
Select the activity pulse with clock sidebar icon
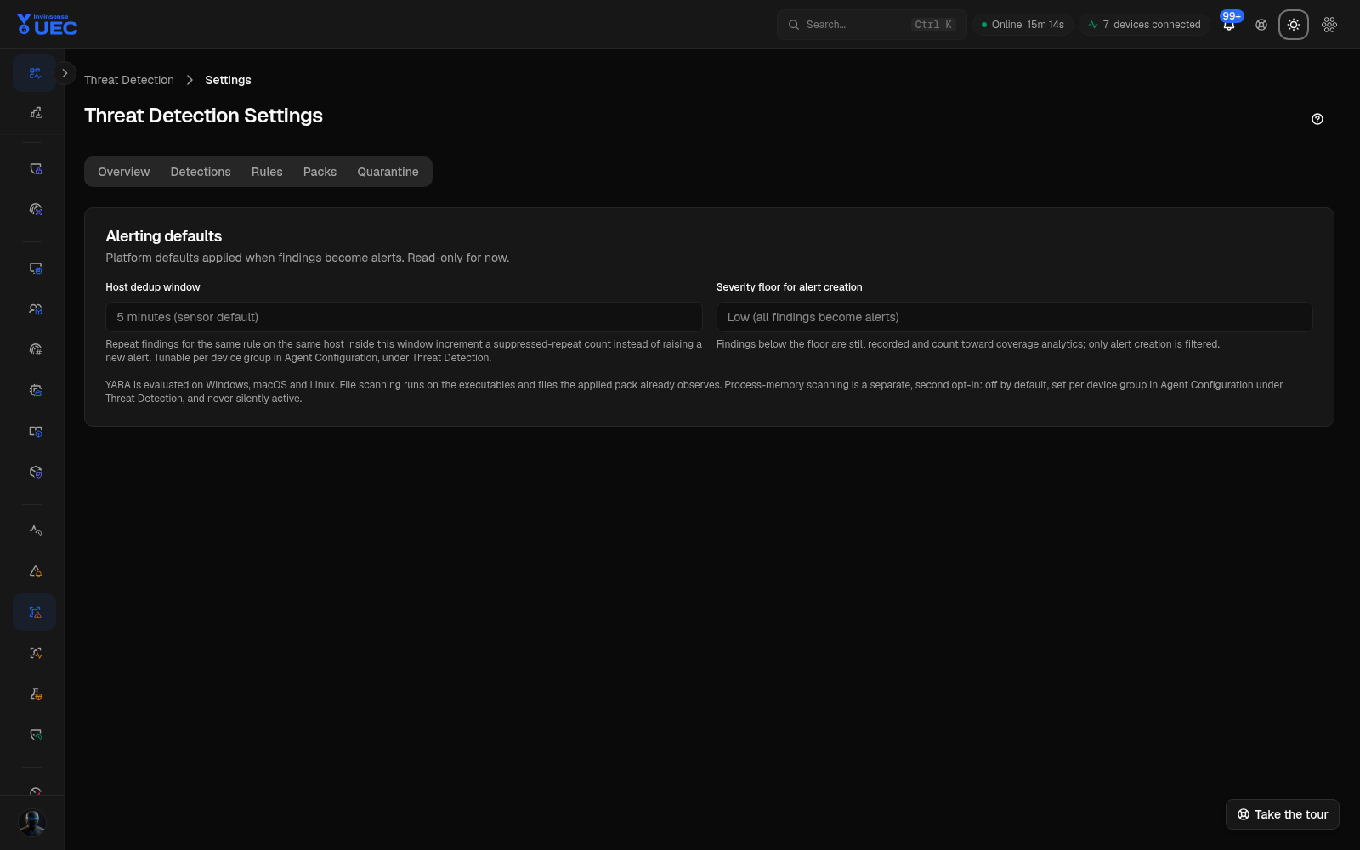(x=35, y=530)
